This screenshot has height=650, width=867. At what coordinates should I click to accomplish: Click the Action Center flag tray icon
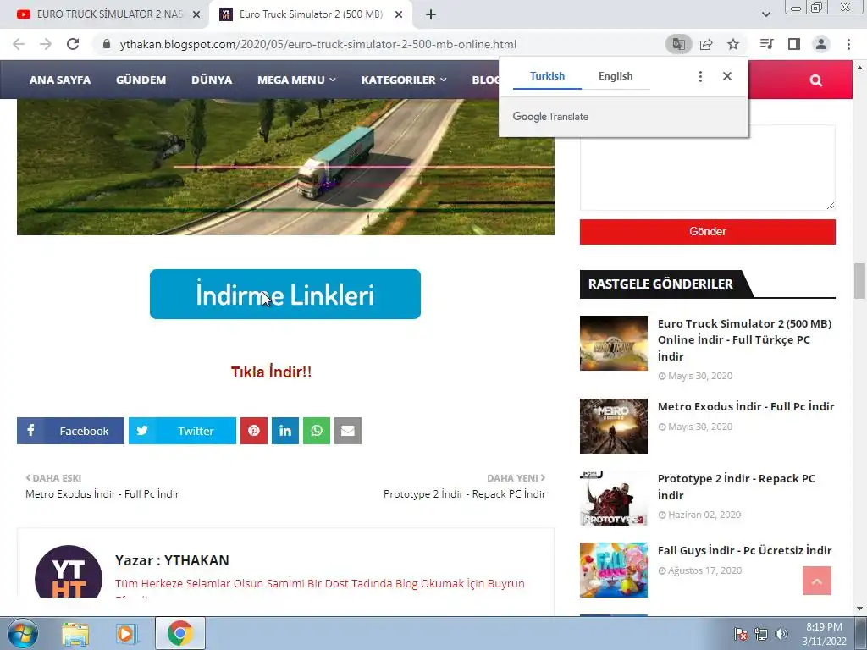(741, 634)
